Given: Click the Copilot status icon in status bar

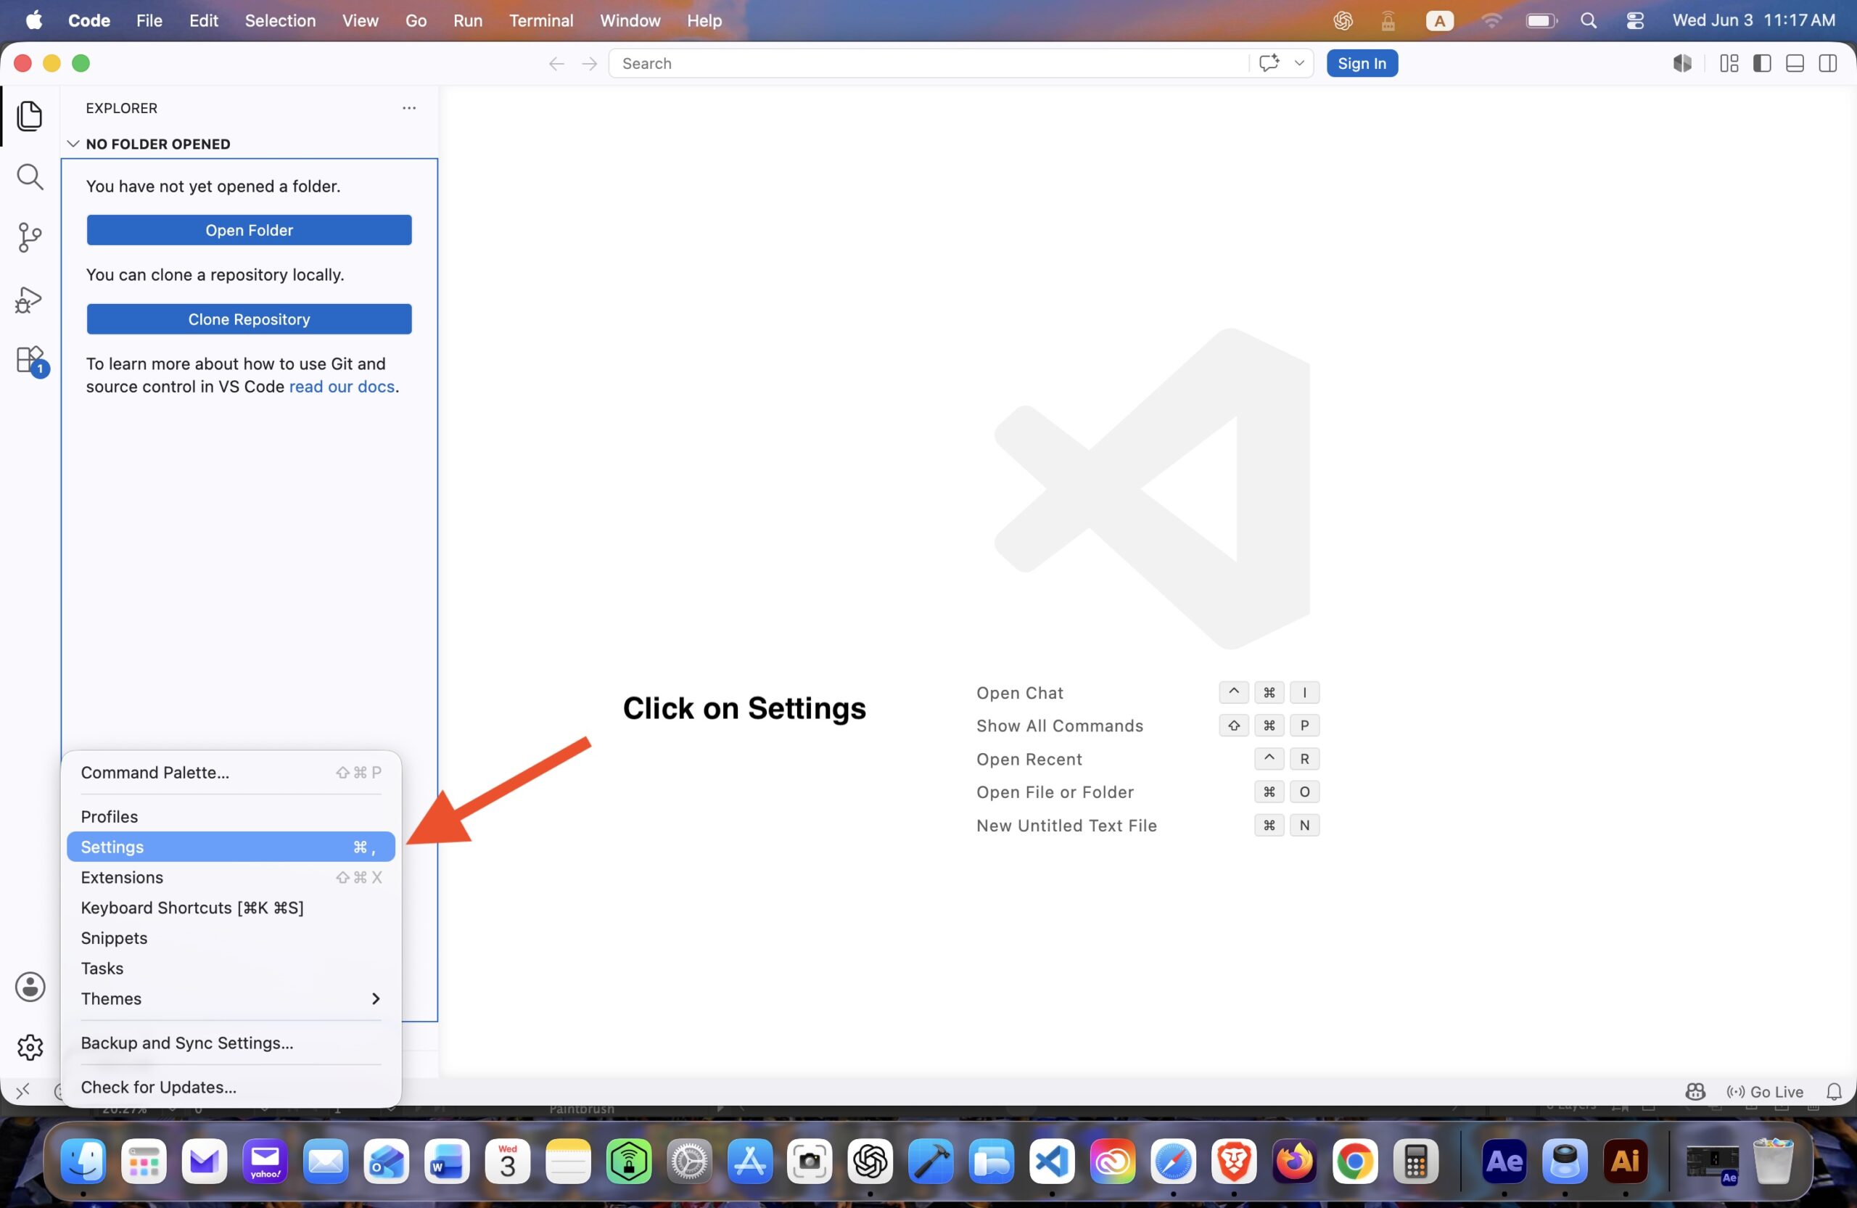Looking at the screenshot, I should point(1695,1091).
